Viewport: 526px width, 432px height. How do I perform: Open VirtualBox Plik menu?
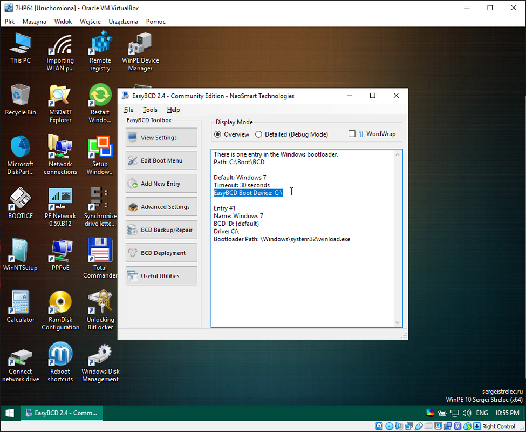[10, 22]
